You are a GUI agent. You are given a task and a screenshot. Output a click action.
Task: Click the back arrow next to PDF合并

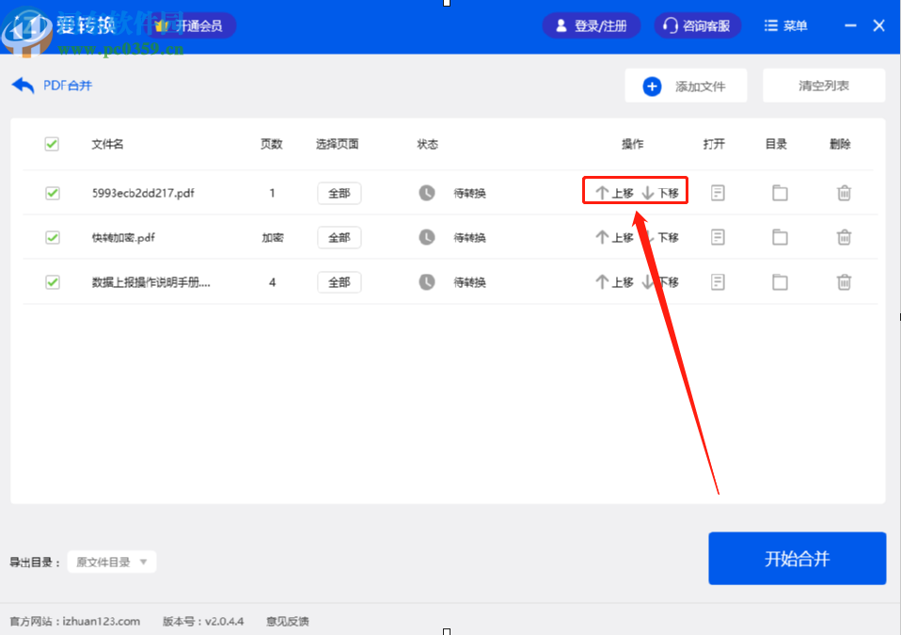coord(23,87)
